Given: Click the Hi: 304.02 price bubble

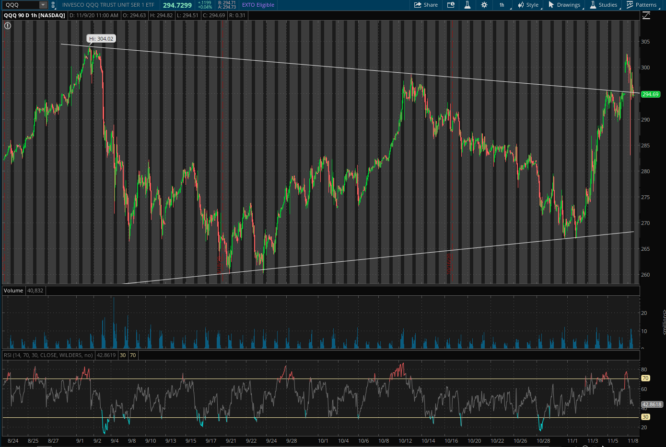Looking at the screenshot, I should (101, 39).
